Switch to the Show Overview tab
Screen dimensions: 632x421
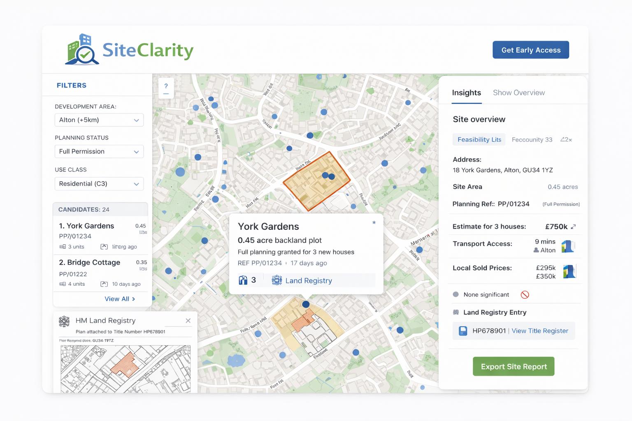[x=518, y=93]
